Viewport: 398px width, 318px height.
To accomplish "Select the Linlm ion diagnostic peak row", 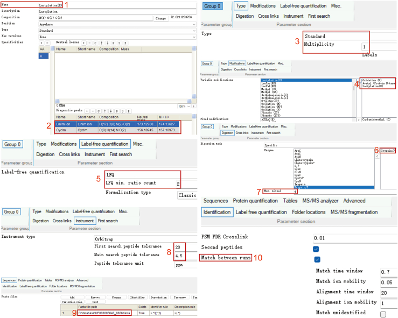I will tap(117, 124).
